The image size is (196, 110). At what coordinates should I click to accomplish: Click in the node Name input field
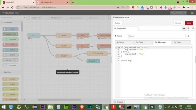pos(156,36)
